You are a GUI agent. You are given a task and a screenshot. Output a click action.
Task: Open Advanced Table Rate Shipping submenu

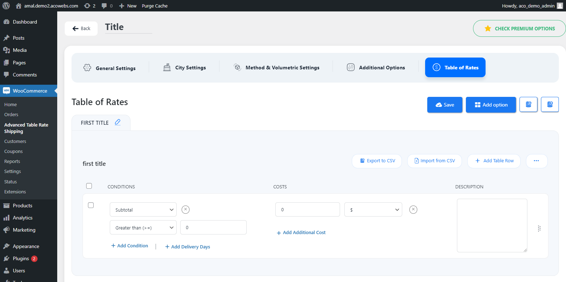(26, 128)
